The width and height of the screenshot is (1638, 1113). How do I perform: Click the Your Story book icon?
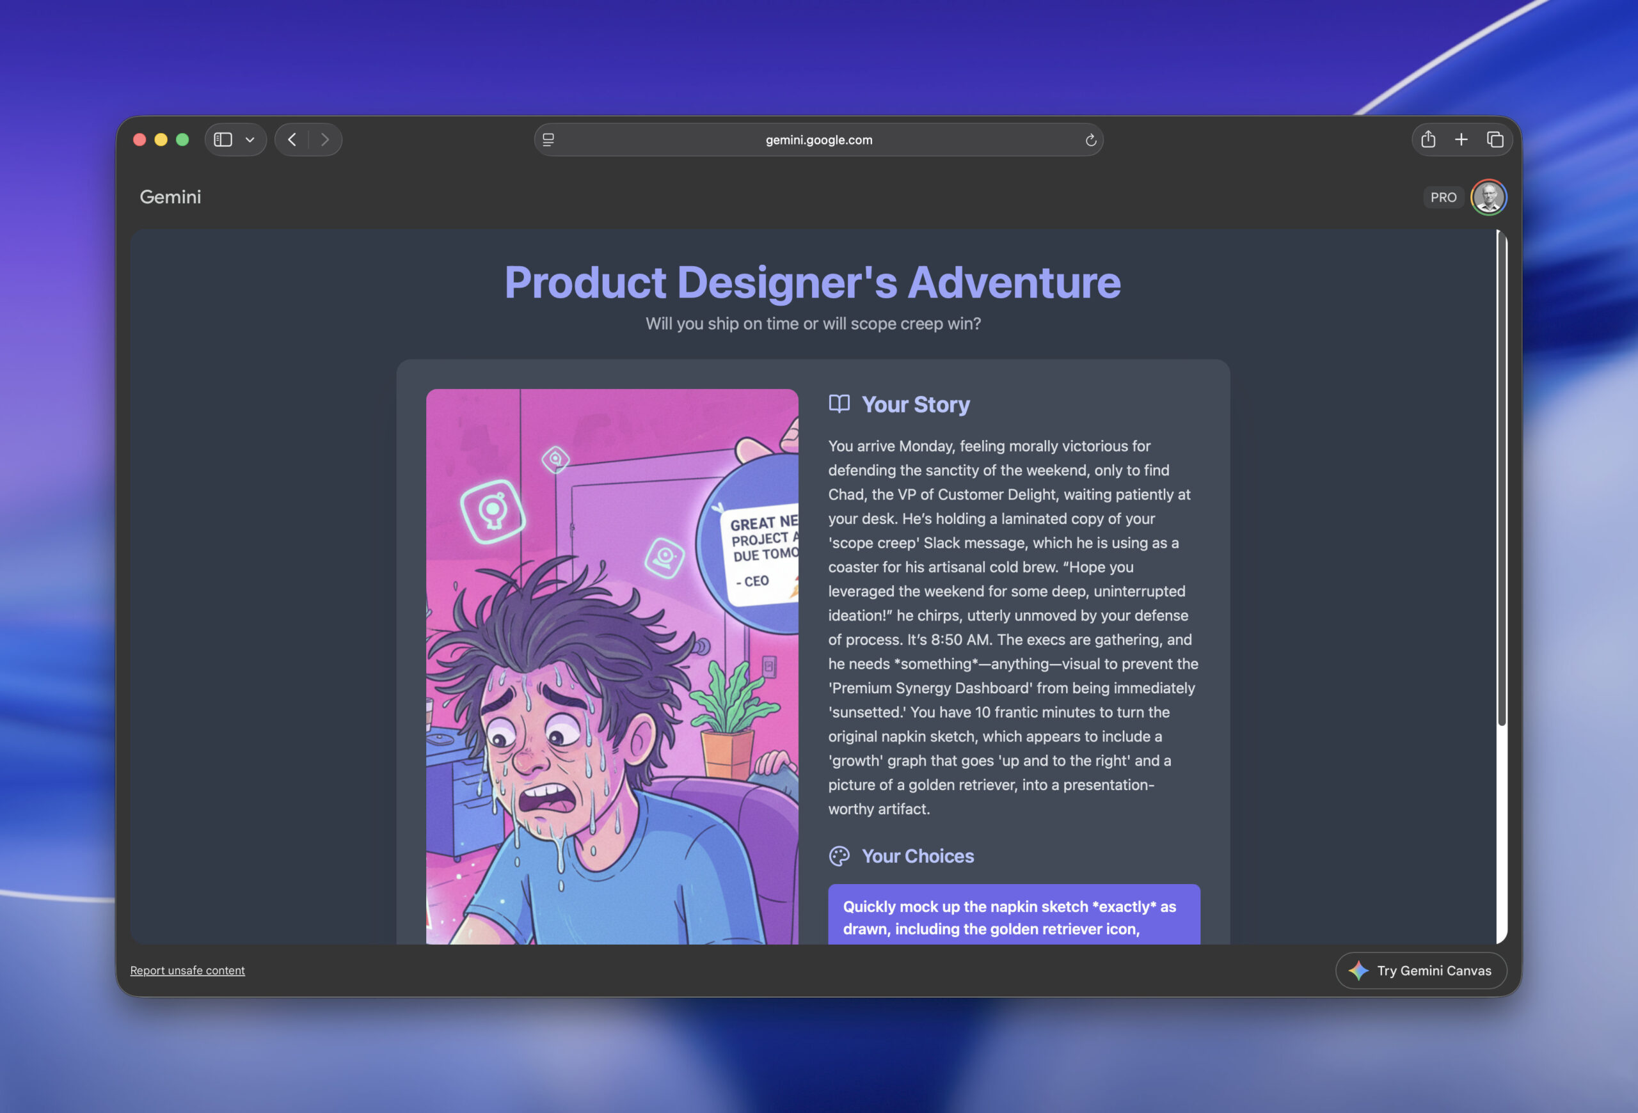839,404
